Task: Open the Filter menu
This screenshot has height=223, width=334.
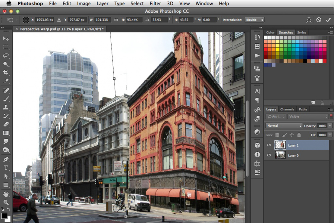Action: click(155, 4)
